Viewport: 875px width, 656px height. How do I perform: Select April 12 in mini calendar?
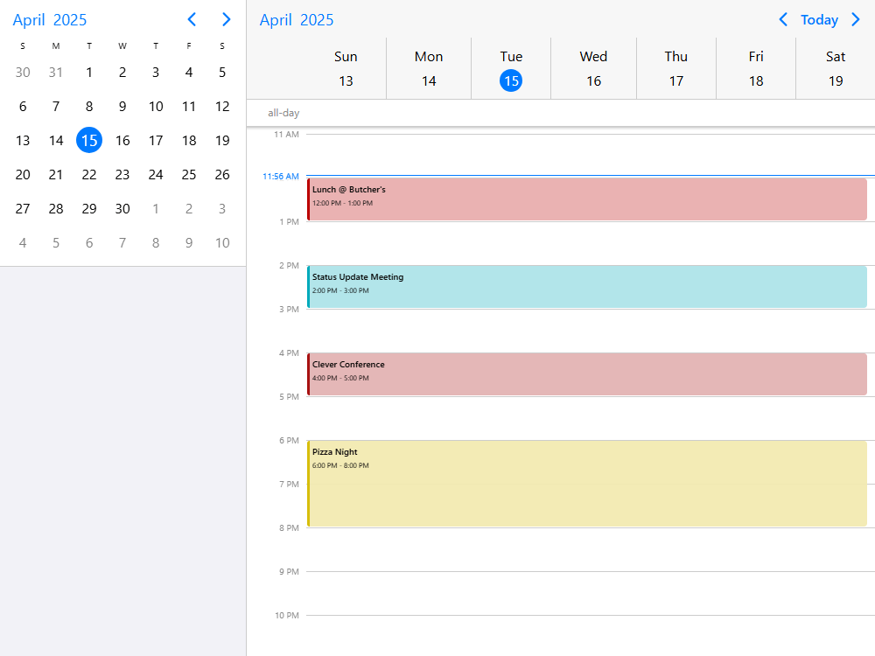[222, 106]
